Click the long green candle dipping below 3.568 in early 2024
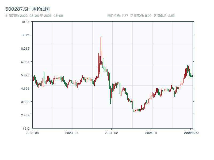 tap(110, 95)
